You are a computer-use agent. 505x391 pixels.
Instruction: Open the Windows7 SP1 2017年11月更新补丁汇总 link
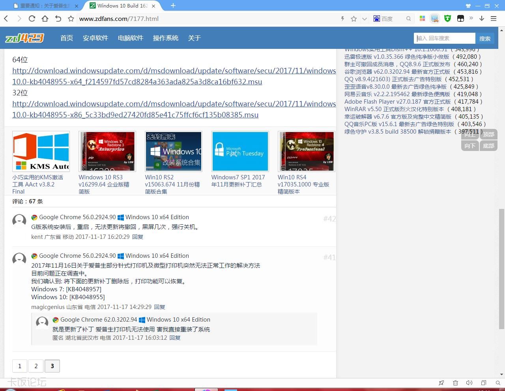point(238,181)
